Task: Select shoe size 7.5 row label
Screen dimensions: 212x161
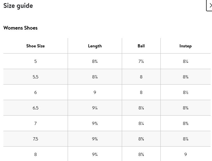Action: coord(36,139)
